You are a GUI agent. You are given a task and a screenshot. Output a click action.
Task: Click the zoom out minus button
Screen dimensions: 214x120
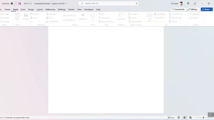195,118
